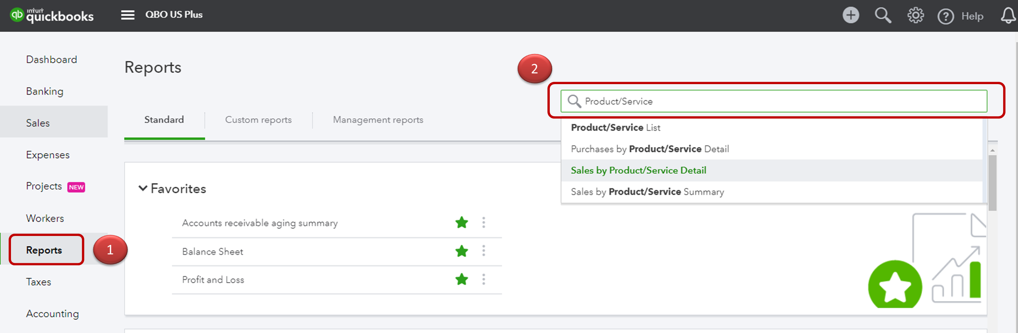Toggle the hamburger navigation menu
This screenshot has width=1018, height=333.
click(128, 15)
